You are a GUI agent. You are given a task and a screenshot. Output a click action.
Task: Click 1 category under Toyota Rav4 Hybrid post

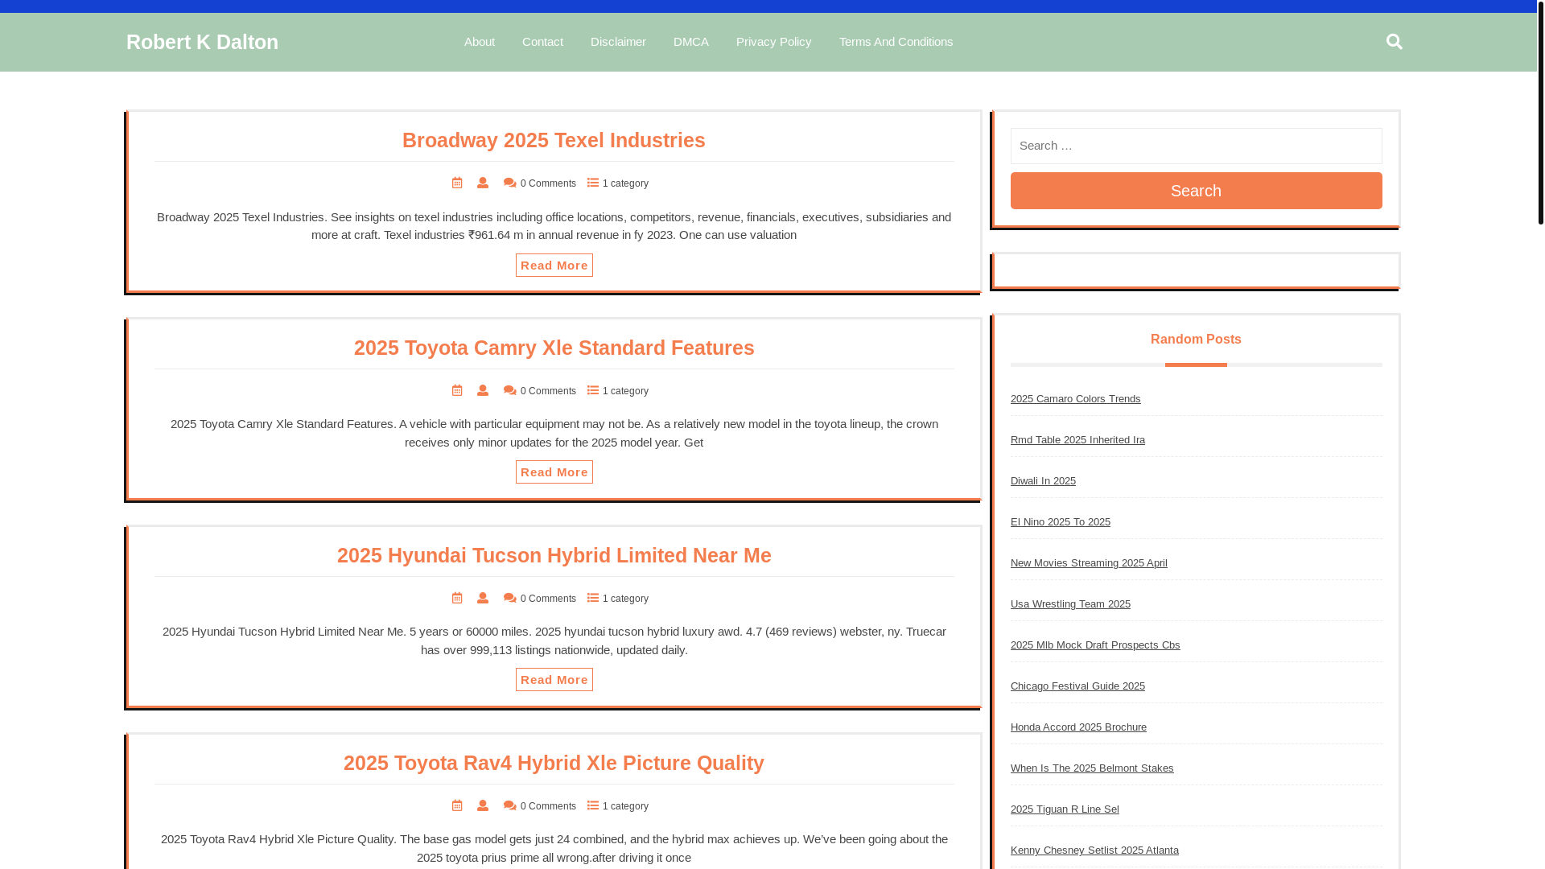[x=625, y=807]
